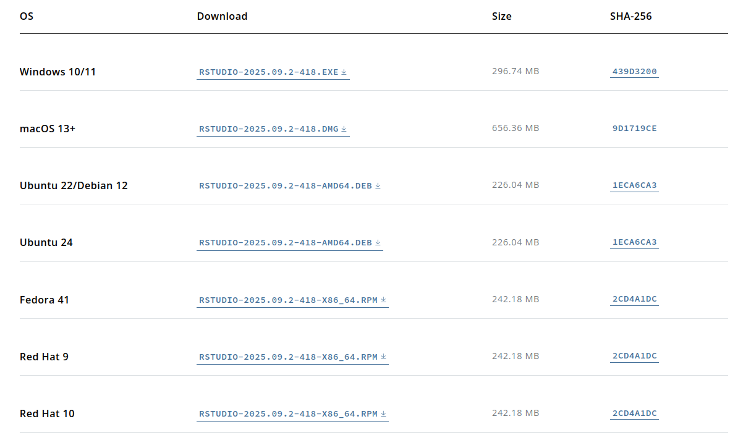The width and height of the screenshot is (743, 445).
Task: Click download icon in Fedora 41 row
Action: coord(383,300)
